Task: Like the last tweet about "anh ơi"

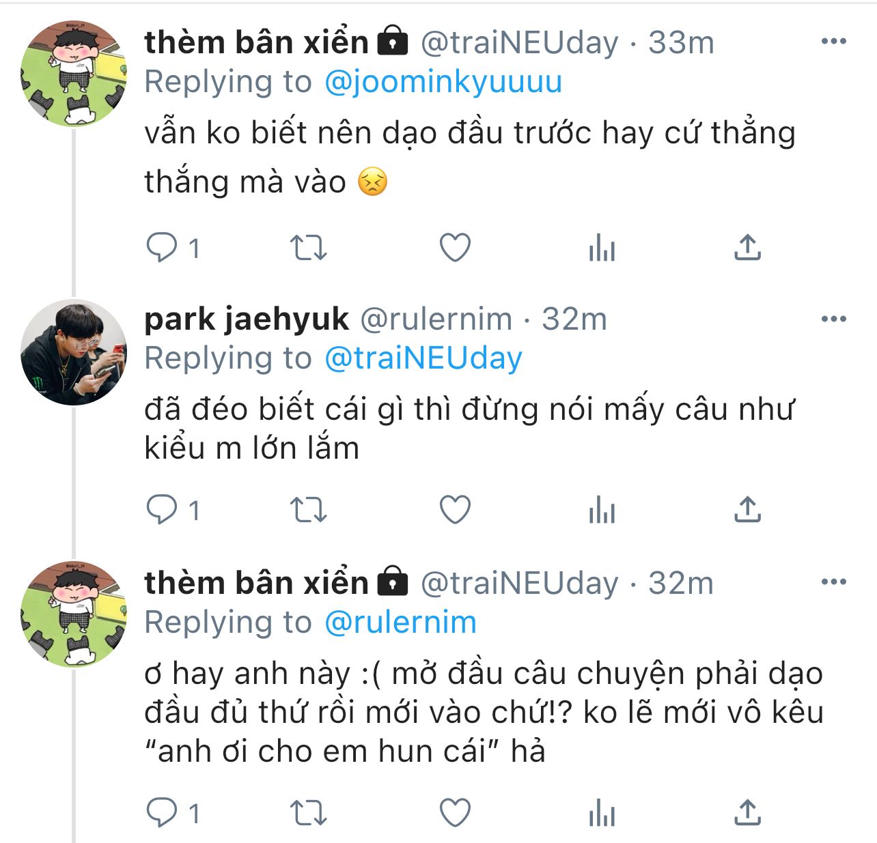Action: pyautogui.click(x=455, y=813)
